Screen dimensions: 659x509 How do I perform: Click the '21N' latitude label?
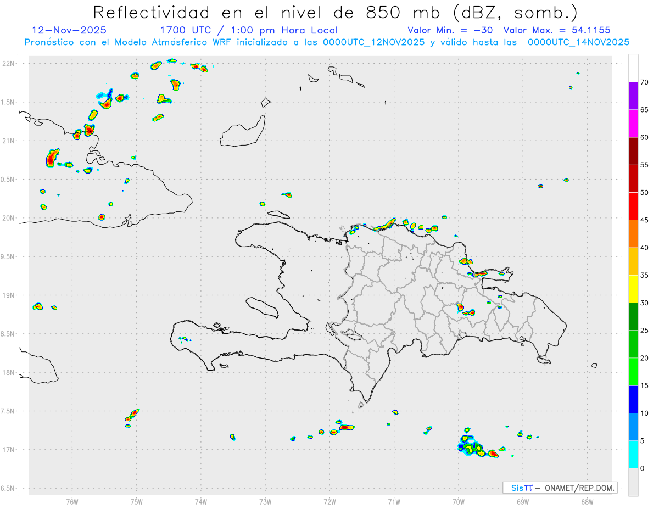[x=9, y=141]
